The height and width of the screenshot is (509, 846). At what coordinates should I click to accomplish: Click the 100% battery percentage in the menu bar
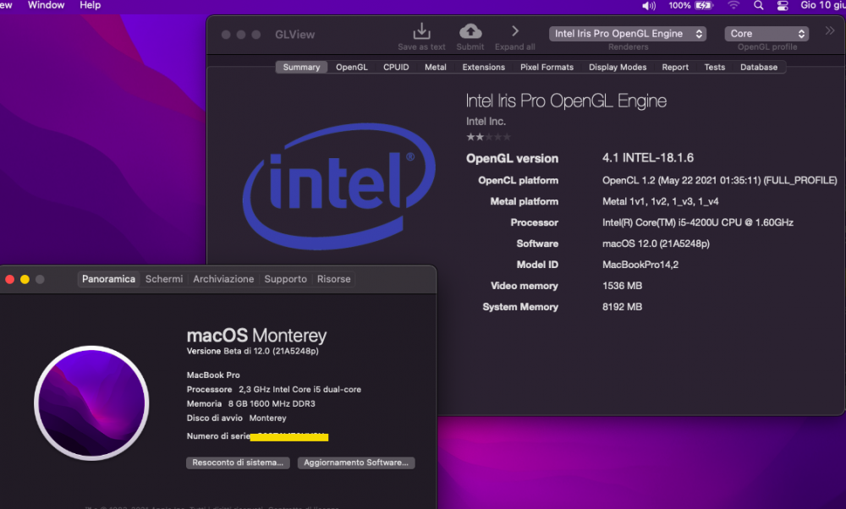coord(679,5)
